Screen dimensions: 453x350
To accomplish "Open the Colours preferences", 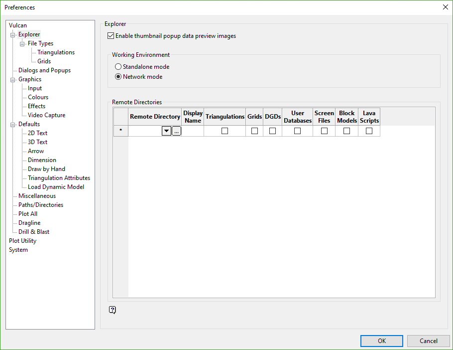I will tap(38, 97).
